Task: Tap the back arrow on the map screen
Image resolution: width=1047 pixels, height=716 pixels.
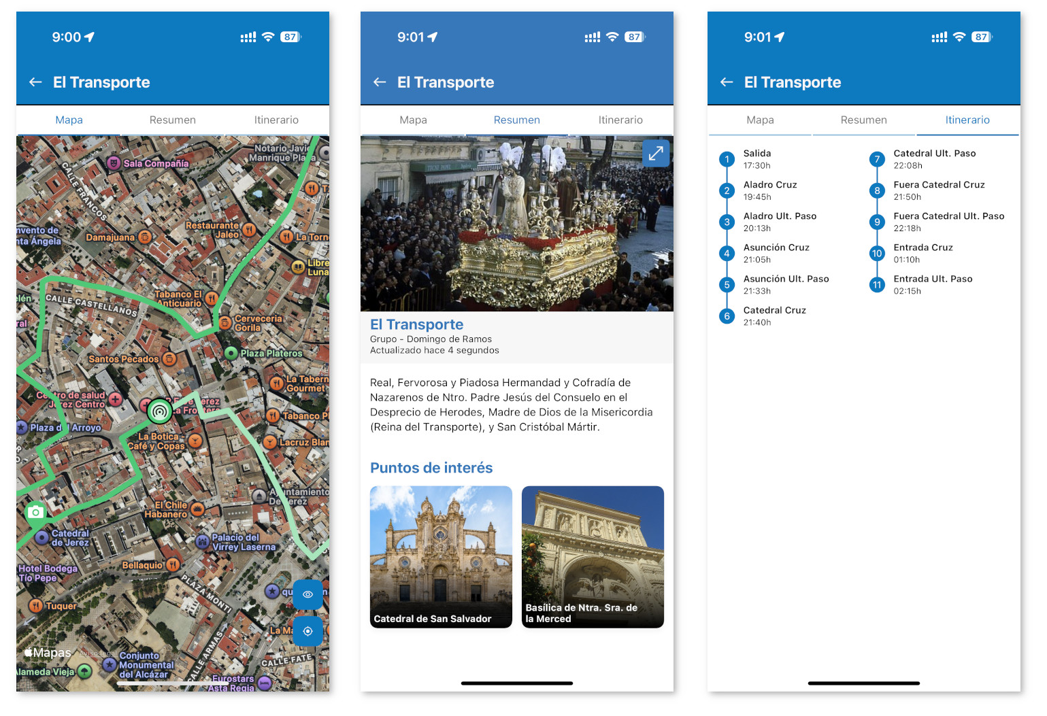Action: pos(35,82)
